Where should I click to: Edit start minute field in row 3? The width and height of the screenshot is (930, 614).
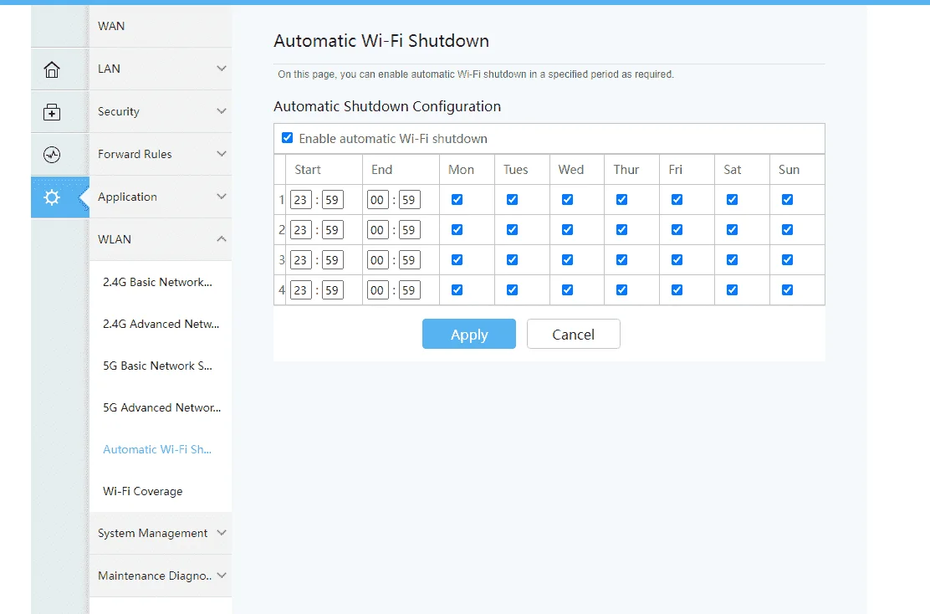pyautogui.click(x=333, y=260)
